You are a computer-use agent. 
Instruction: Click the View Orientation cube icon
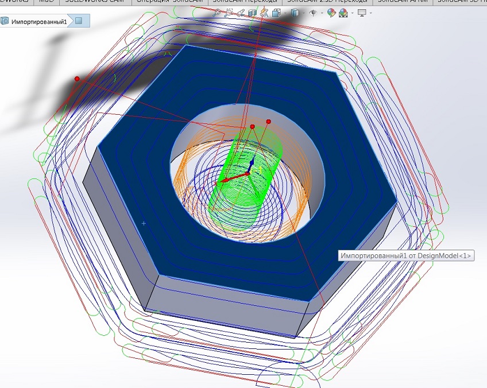tap(276, 13)
